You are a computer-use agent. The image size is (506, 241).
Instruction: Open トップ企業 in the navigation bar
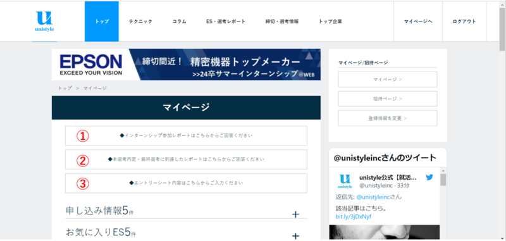330,22
